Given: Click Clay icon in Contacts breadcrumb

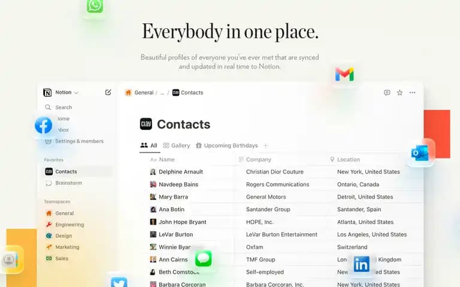Looking at the screenshot, I should (x=175, y=93).
